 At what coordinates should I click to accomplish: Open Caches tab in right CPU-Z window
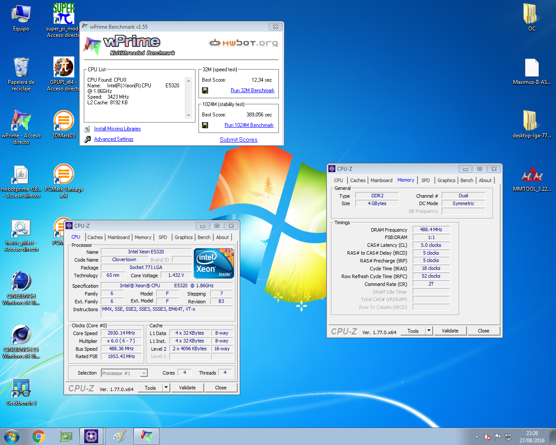coord(358,180)
